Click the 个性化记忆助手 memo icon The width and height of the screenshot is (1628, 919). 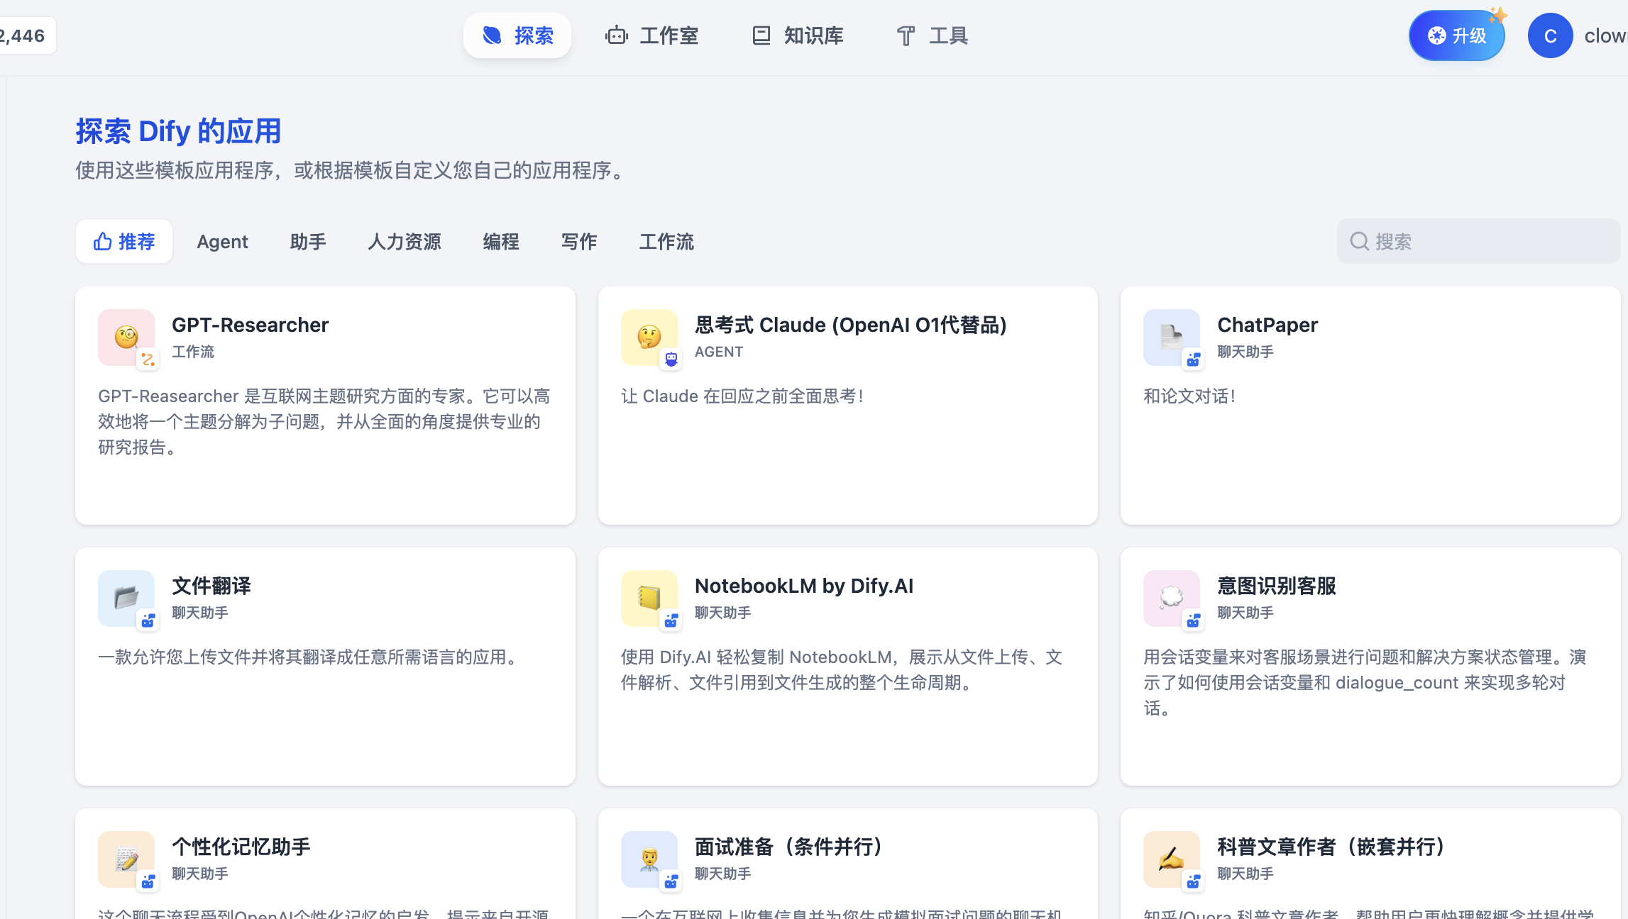126,859
